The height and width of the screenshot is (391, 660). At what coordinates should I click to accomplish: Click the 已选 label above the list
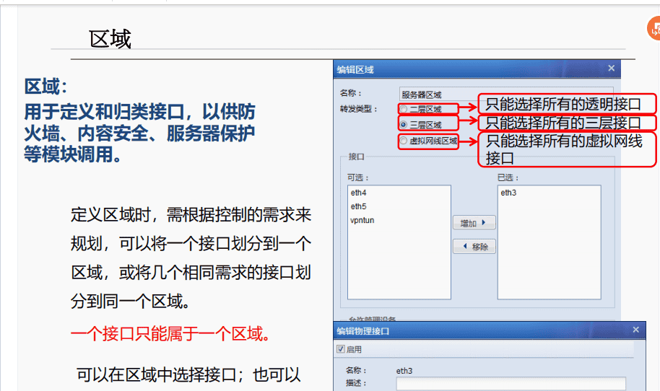pyautogui.click(x=508, y=178)
